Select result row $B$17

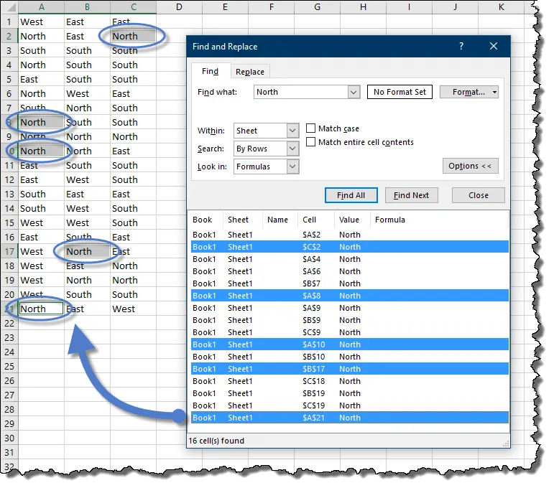click(349, 369)
